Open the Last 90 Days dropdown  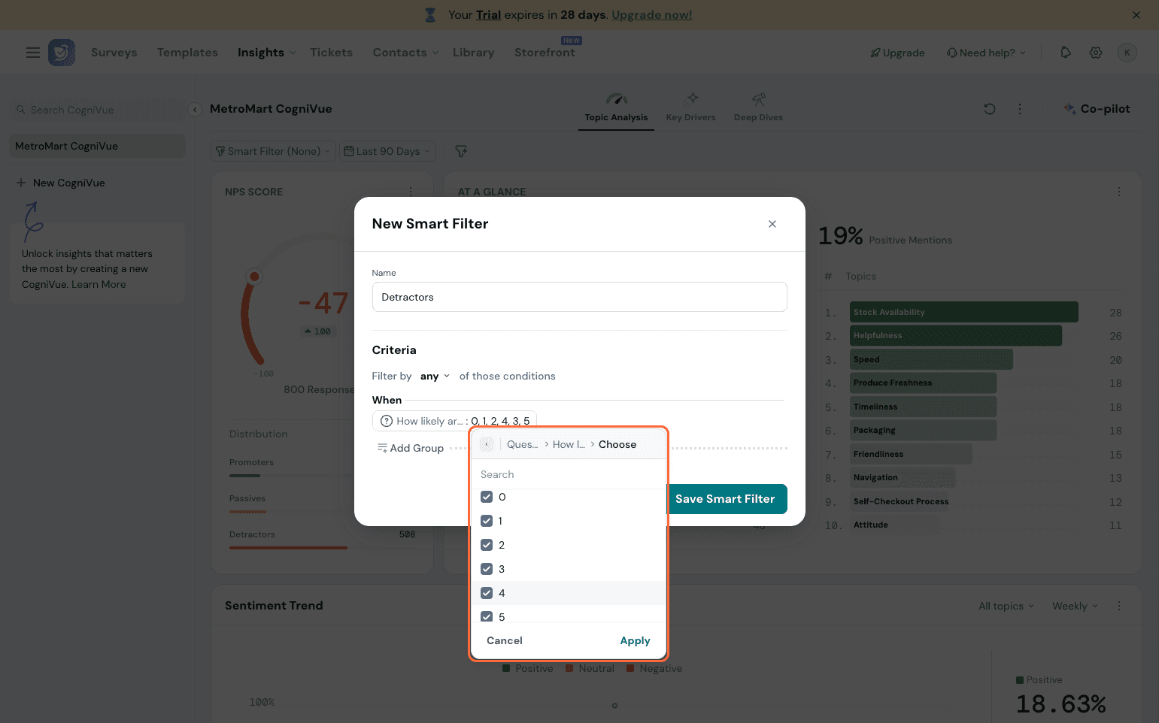click(x=387, y=151)
